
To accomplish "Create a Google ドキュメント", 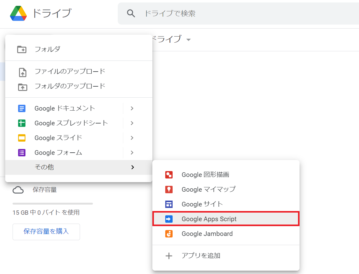I will [x=64, y=108].
